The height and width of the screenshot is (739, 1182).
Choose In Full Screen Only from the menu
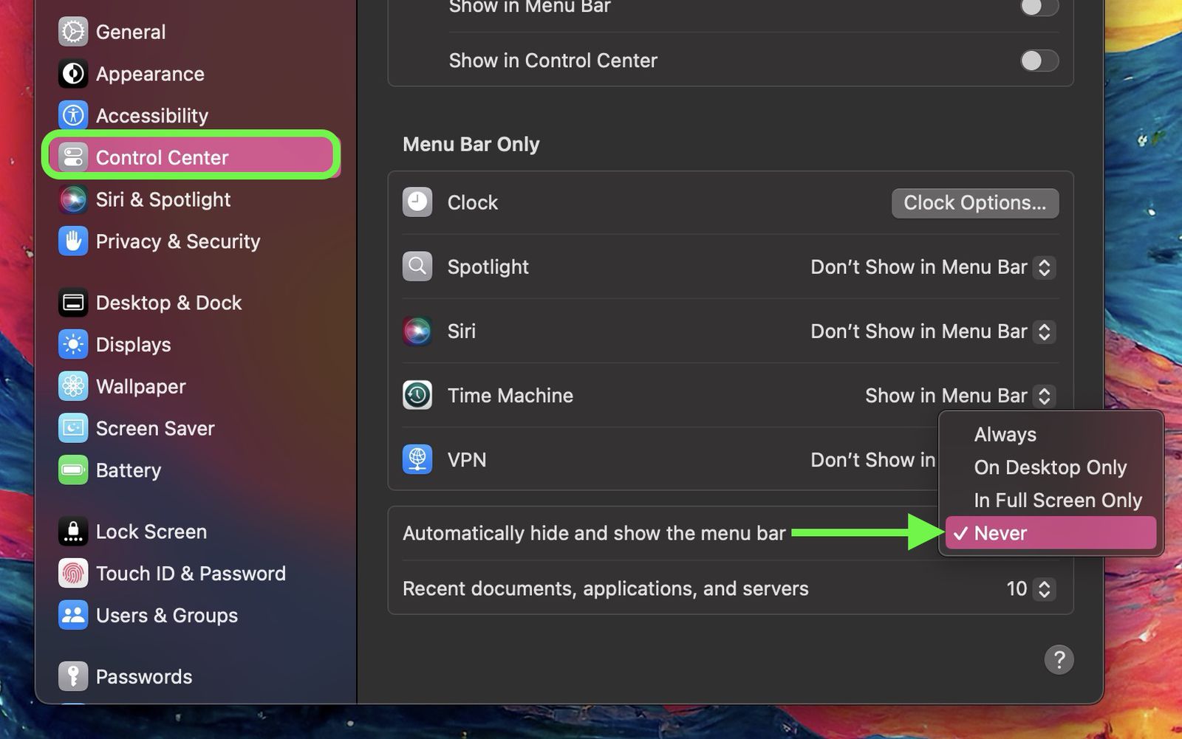pos(1056,500)
